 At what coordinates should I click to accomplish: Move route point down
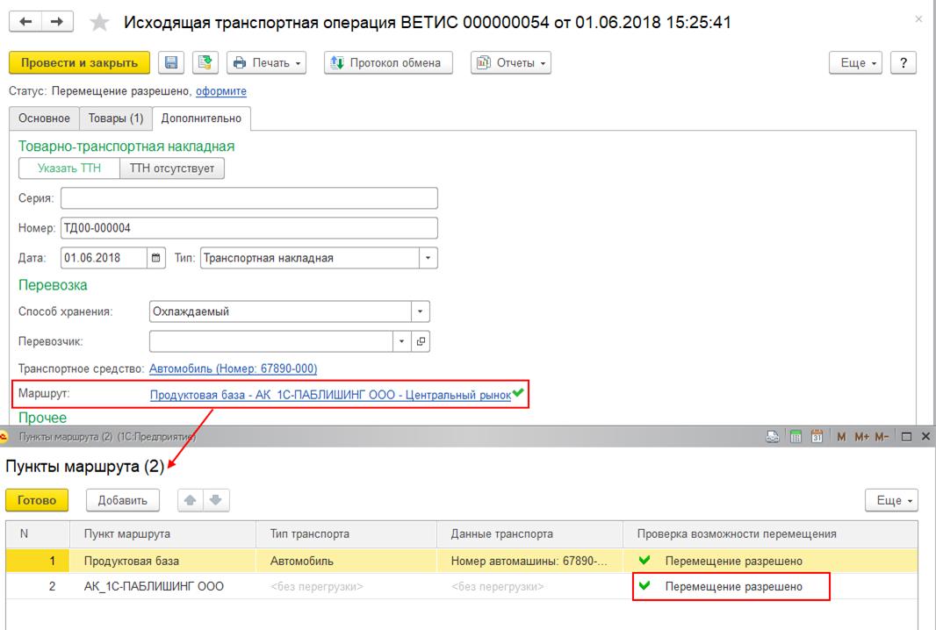pos(216,500)
